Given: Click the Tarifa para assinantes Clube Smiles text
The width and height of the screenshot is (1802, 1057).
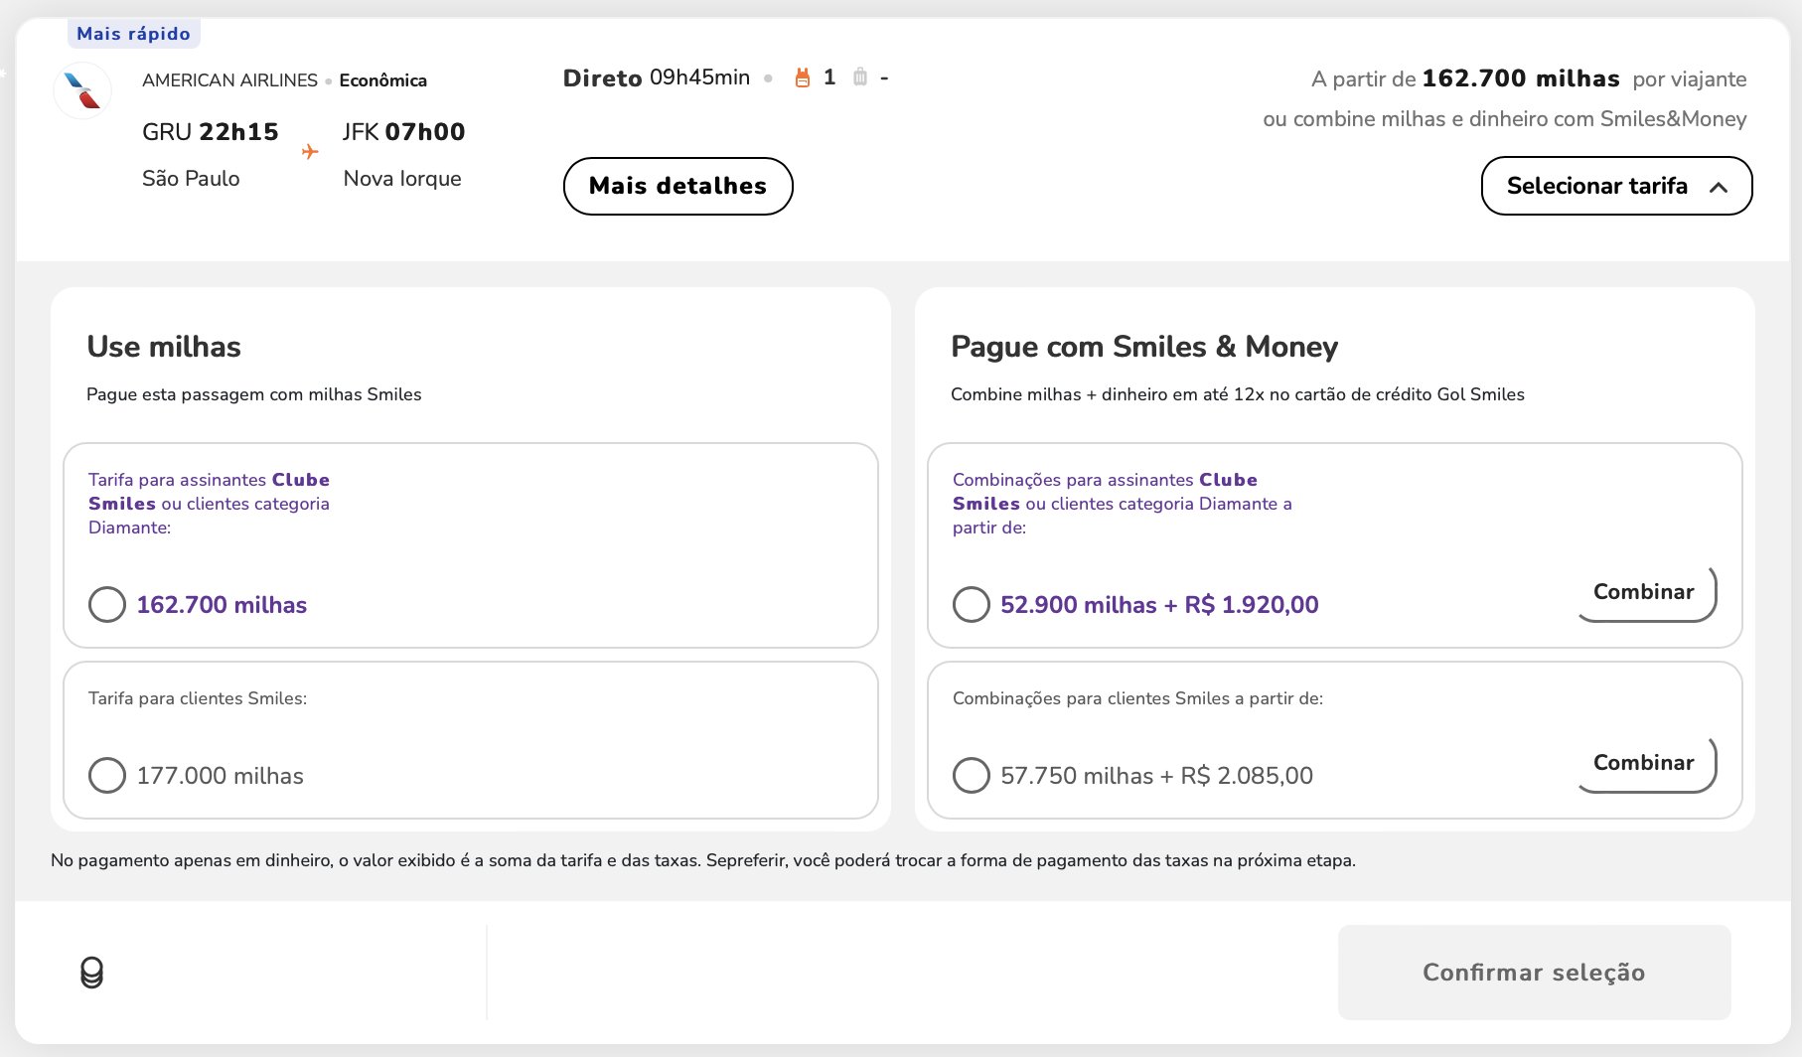Looking at the screenshot, I should (209, 504).
